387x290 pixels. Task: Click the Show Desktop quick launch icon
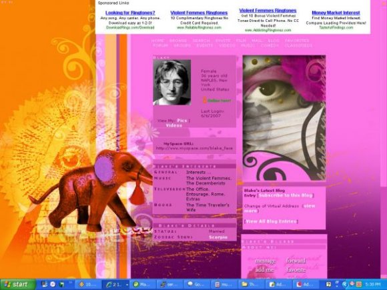pyautogui.click(x=45, y=284)
